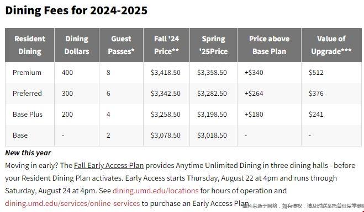Click the Base Plus plan label

[x=28, y=115]
